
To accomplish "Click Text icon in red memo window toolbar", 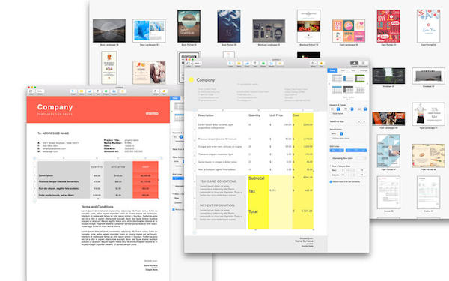I will pos(97,91).
